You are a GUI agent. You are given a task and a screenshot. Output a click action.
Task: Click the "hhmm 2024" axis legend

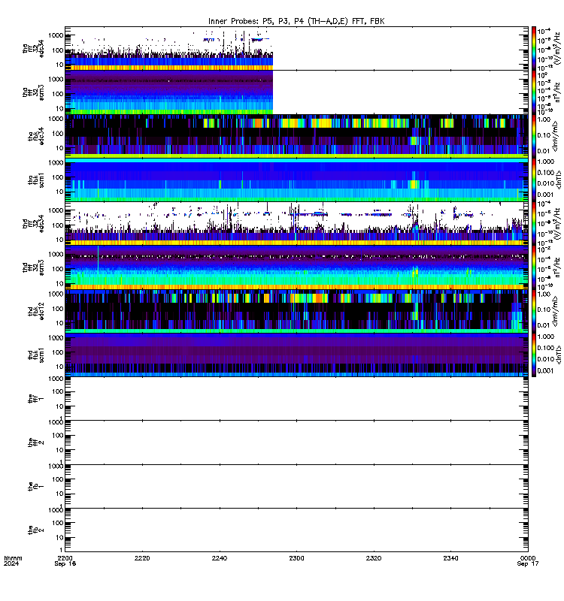[x=13, y=560]
